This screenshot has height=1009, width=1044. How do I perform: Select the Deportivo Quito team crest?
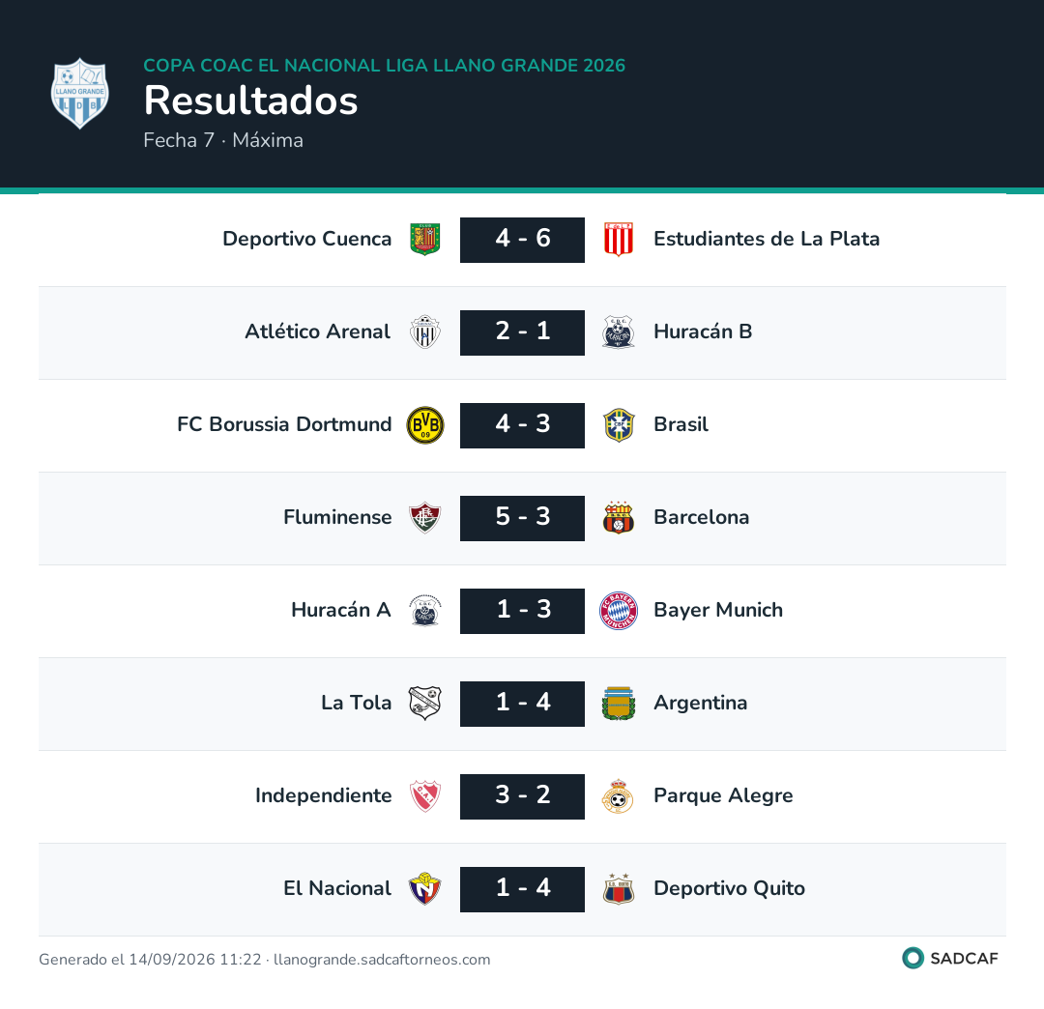pyautogui.click(x=619, y=889)
